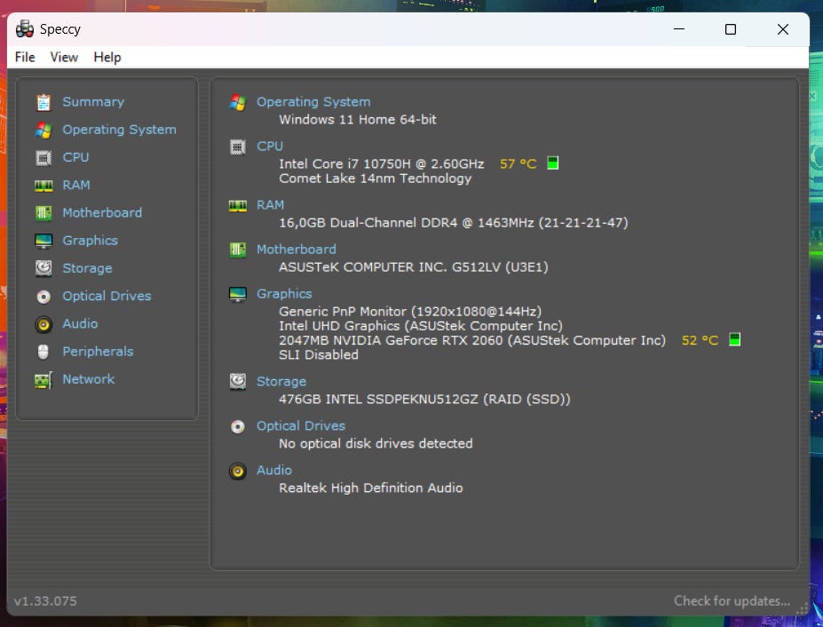Click the Peripherals mouse icon in sidebar

44,352
